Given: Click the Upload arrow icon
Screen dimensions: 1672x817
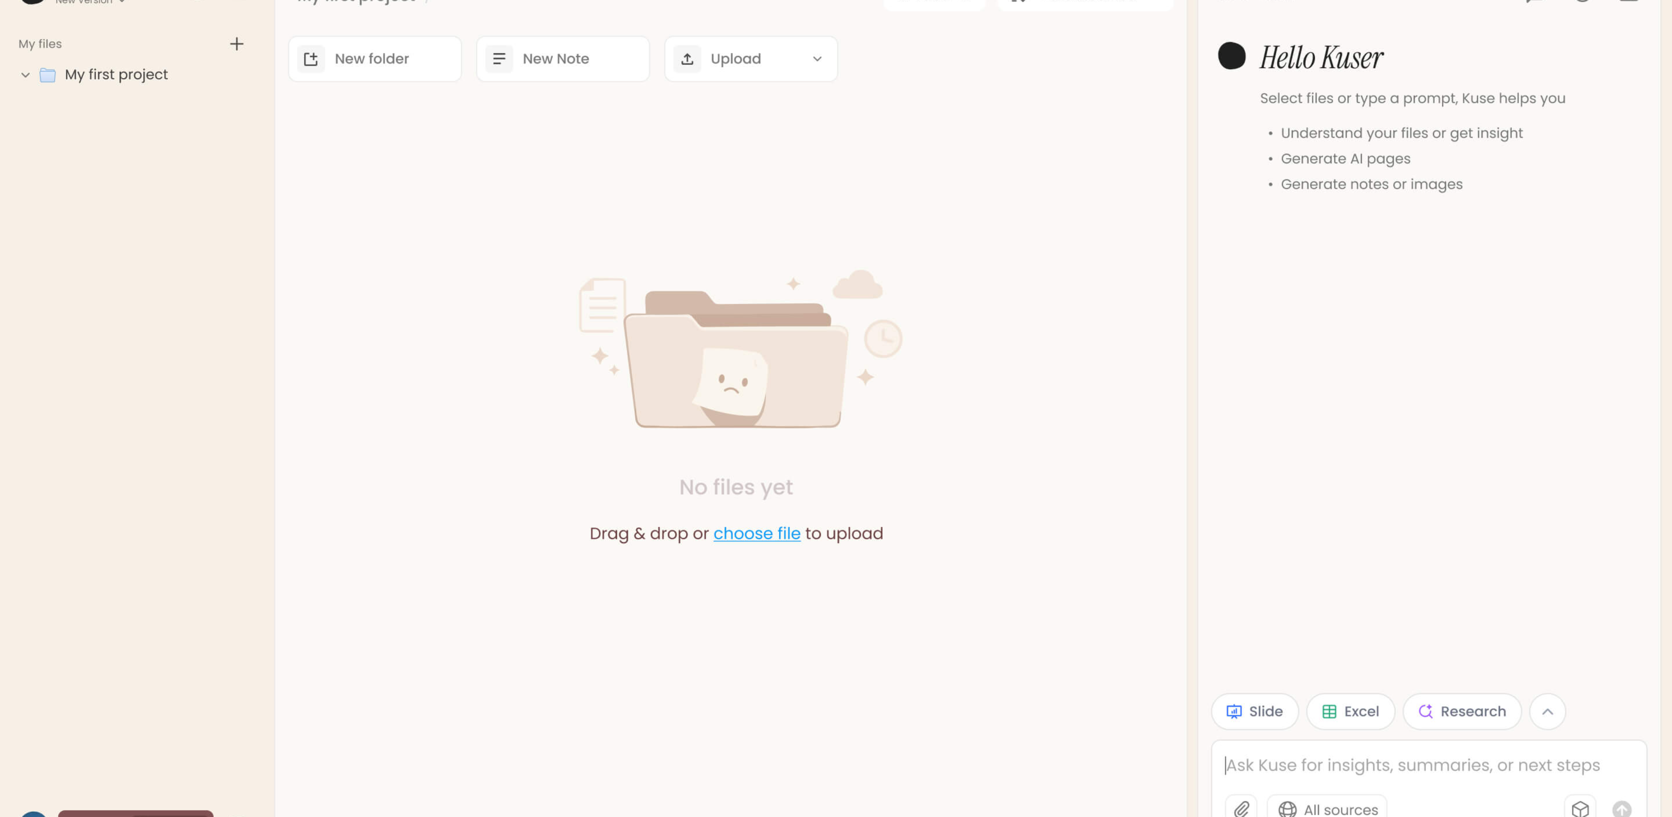Looking at the screenshot, I should click(x=688, y=59).
